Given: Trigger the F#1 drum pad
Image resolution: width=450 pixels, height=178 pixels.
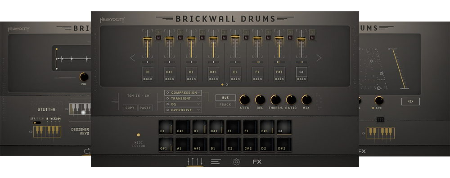Looking at the screenshot, I should [267, 127].
